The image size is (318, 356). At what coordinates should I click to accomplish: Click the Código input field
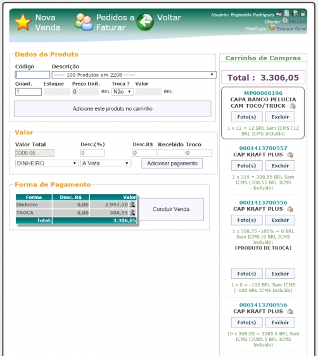[32, 75]
